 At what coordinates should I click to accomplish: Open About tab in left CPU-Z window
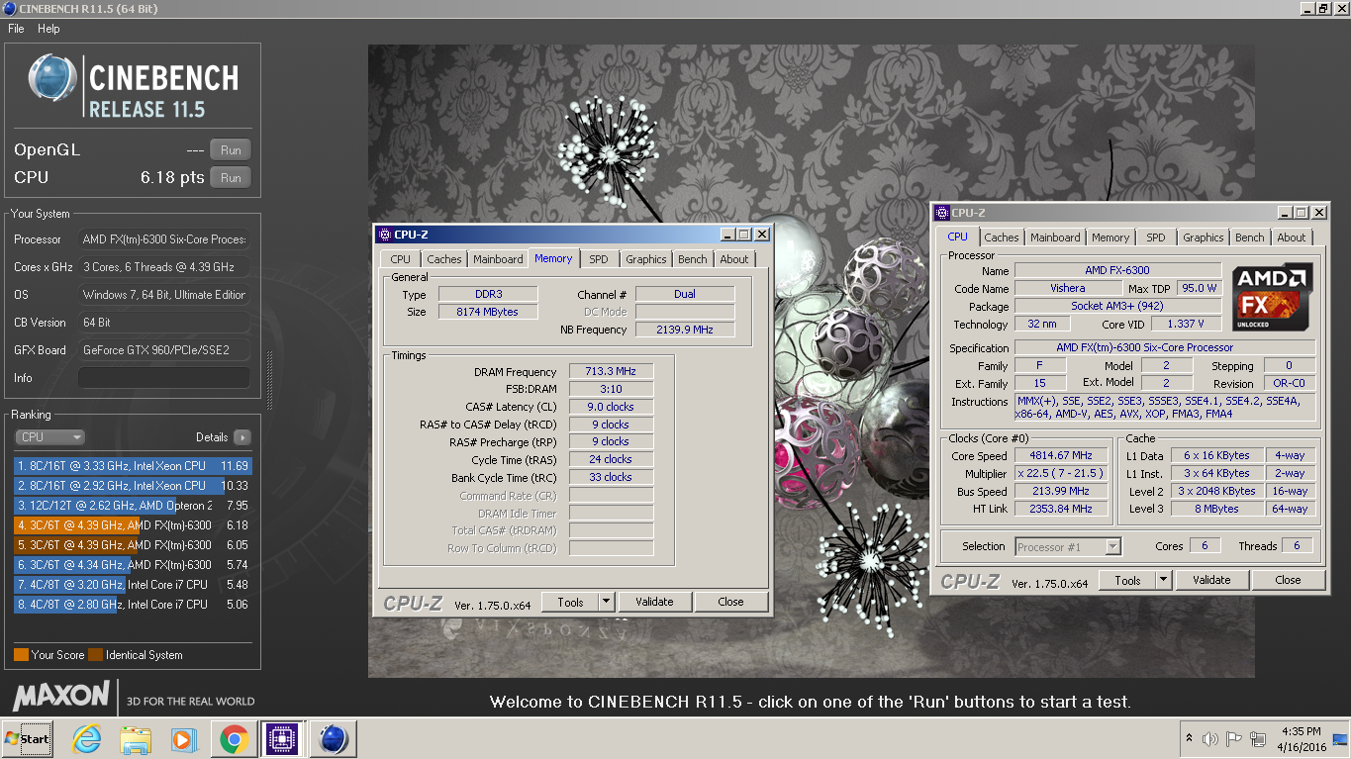coord(734,259)
